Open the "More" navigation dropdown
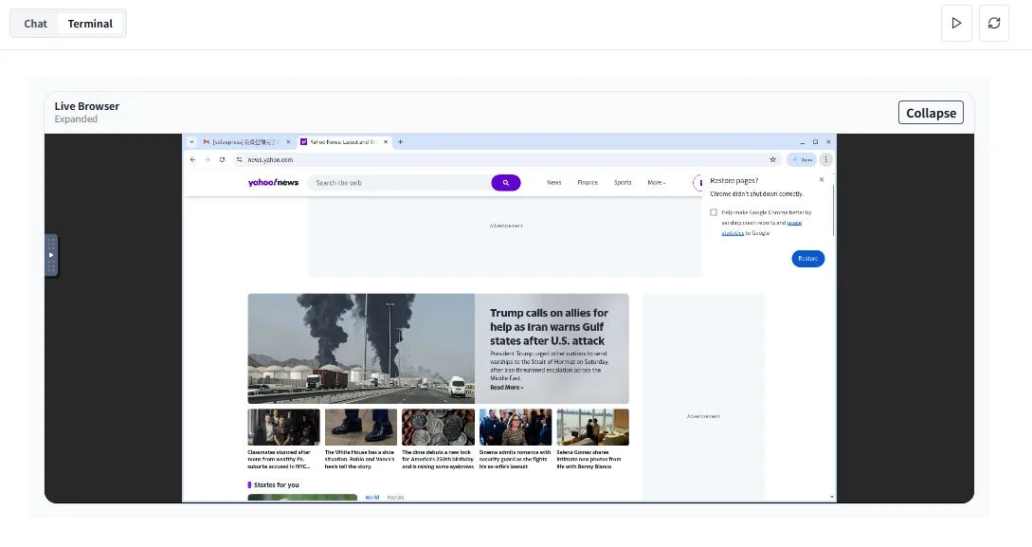This screenshot has height=547, width=1032. tap(656, 182)
